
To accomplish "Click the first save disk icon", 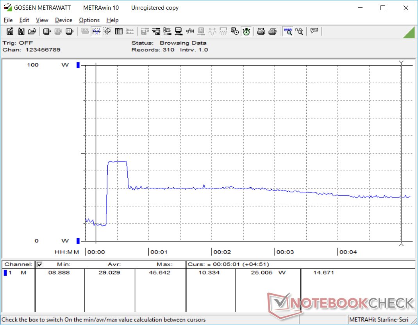I will point(10,31).
